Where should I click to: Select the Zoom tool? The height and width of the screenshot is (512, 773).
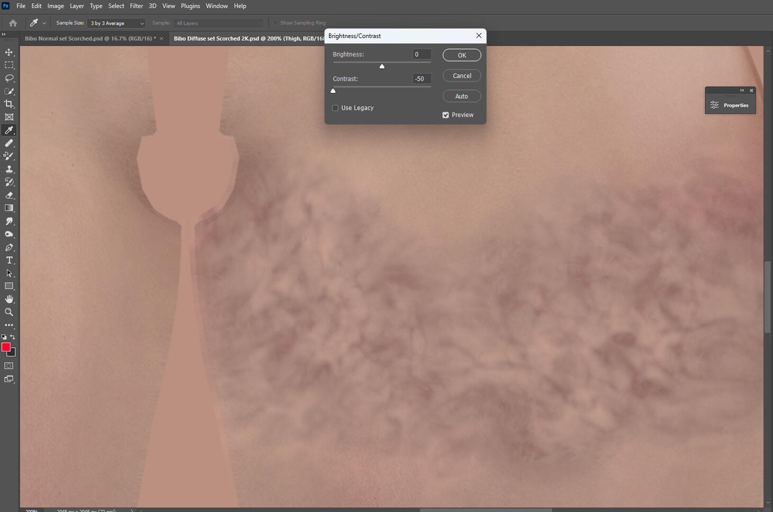[x=8, y=312]
